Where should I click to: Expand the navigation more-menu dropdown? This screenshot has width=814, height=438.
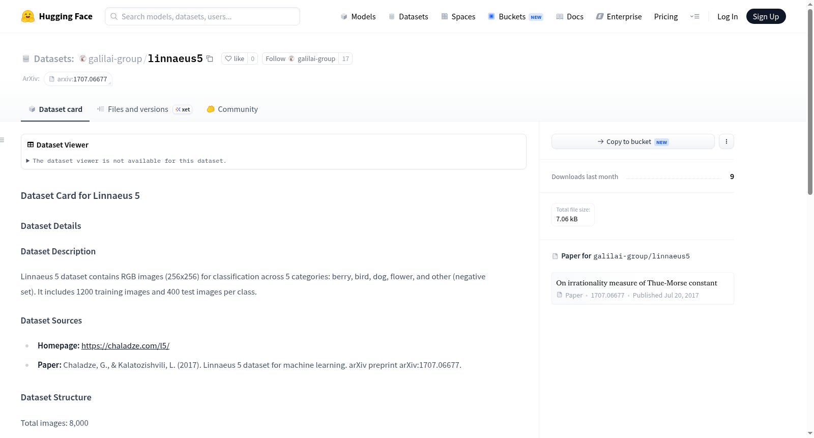[694, 16]
